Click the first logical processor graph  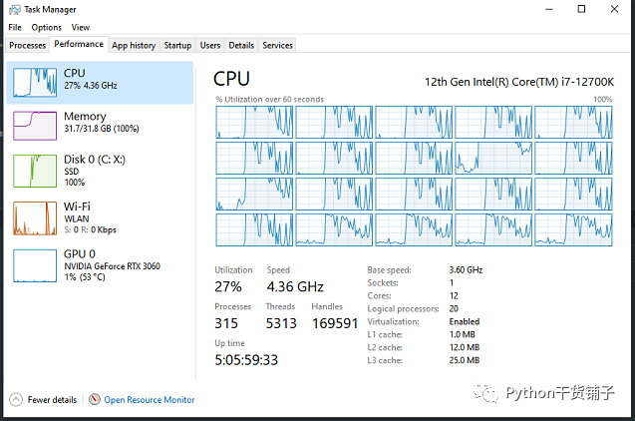[254, 123]
